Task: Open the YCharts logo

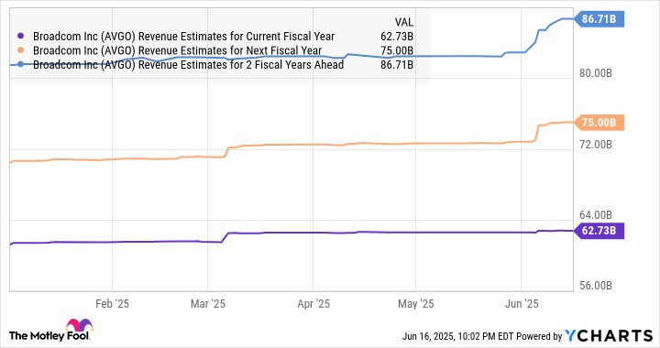Action: pyautogui.click(x=609, y=335)
